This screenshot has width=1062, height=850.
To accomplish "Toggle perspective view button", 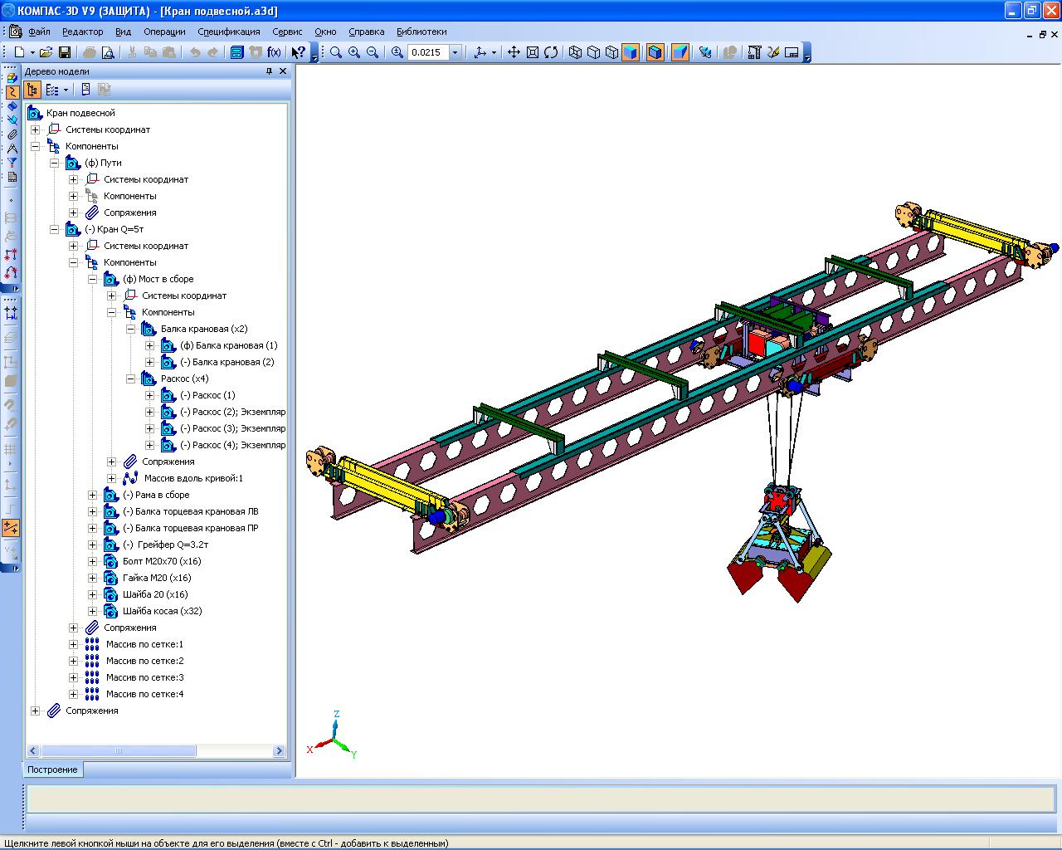I will pyautogui.click(x=680, y=52).
